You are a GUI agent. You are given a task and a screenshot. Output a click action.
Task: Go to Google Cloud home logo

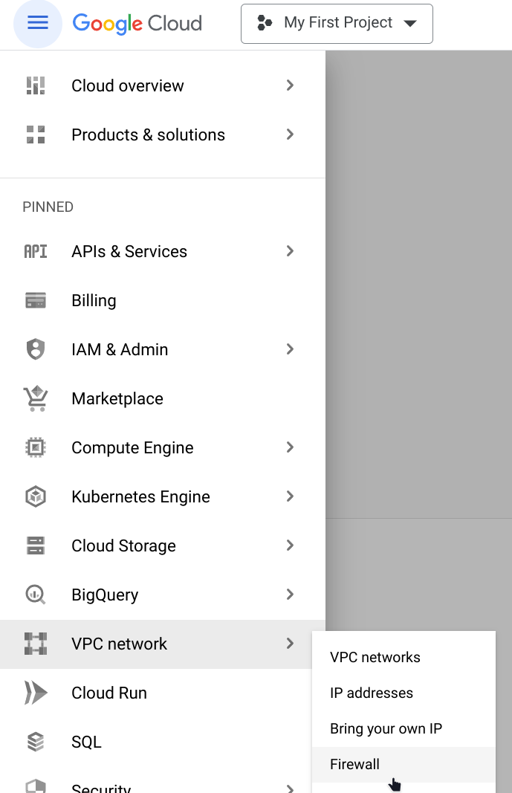point(137,23)
